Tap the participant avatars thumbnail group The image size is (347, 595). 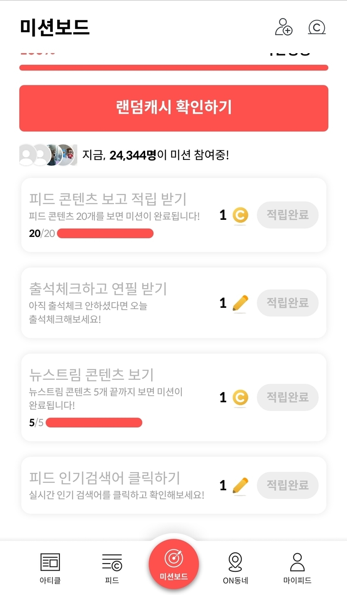tap(48, 155)
